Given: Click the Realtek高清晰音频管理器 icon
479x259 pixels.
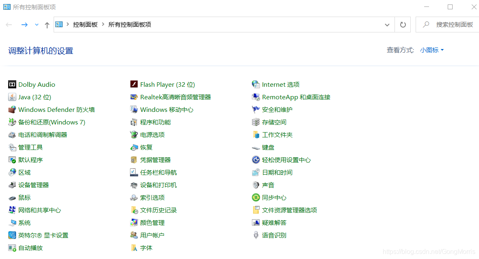Looking at the screenshot, I should tap(134, 97).
